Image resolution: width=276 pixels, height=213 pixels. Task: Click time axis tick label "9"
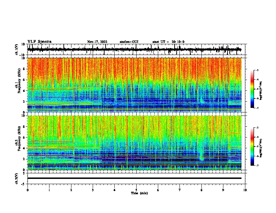tap(223, 190)
